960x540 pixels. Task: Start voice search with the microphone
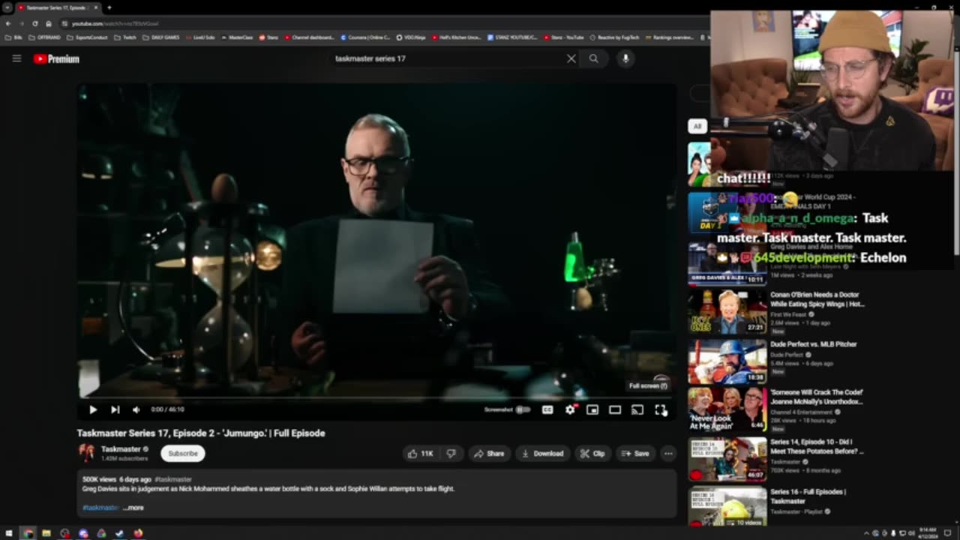click(x=625, y=58)
